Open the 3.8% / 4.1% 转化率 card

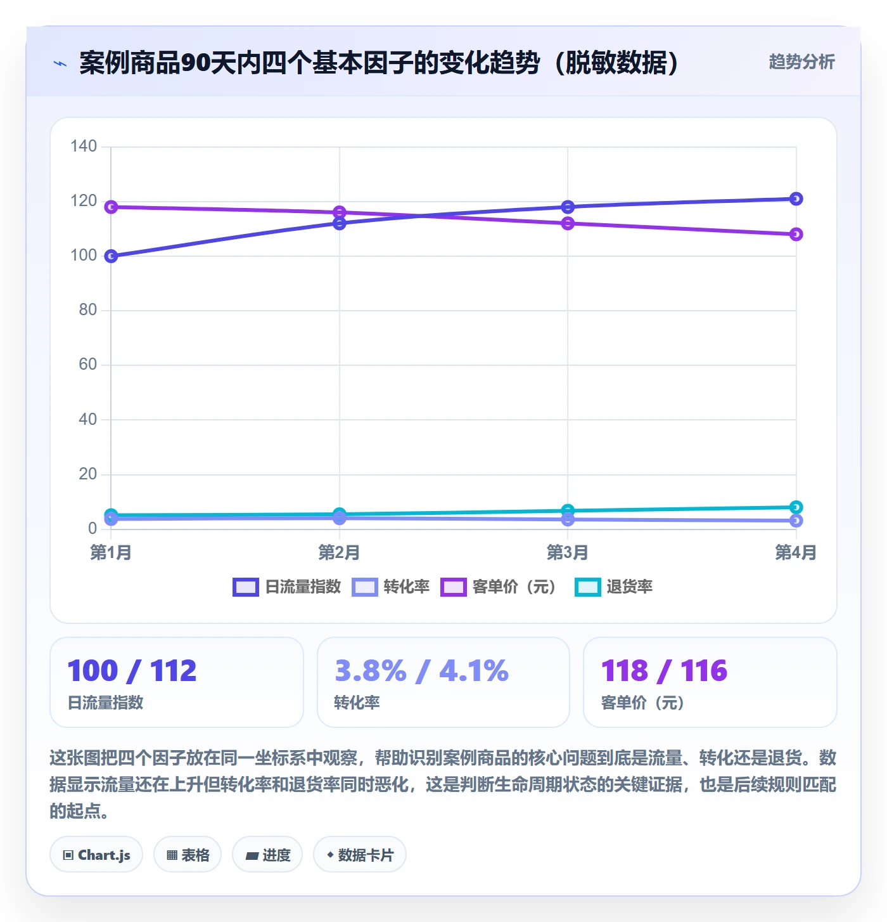(x=443, y=682)
